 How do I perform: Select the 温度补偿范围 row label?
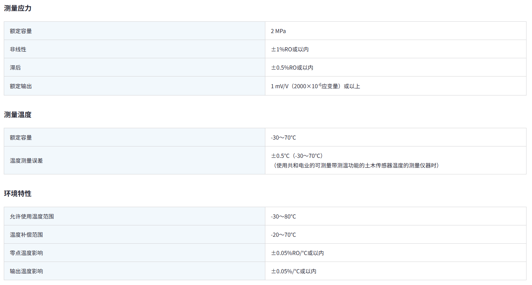coord(26,235)
